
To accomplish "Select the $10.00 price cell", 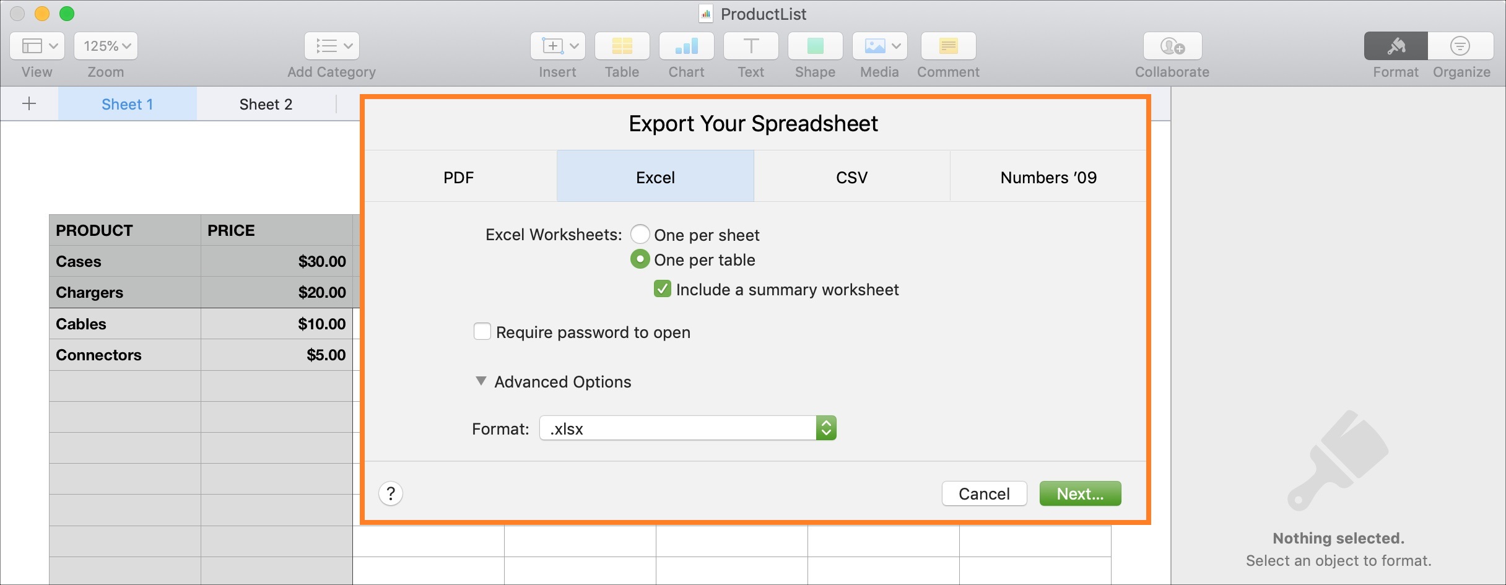I will tap(277, 324).
